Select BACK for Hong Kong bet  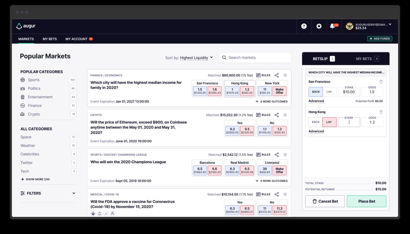pyautogui.click(x=315, y=122)
